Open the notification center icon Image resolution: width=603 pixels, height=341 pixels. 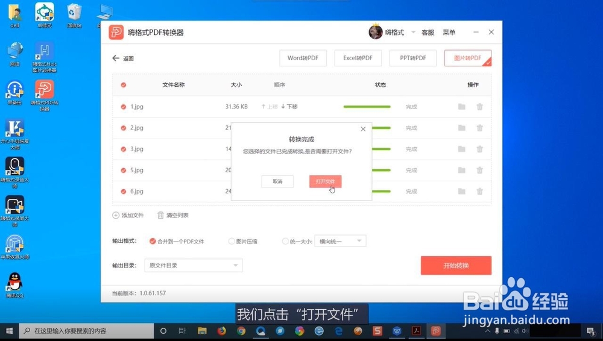click(x=591, y=331)
